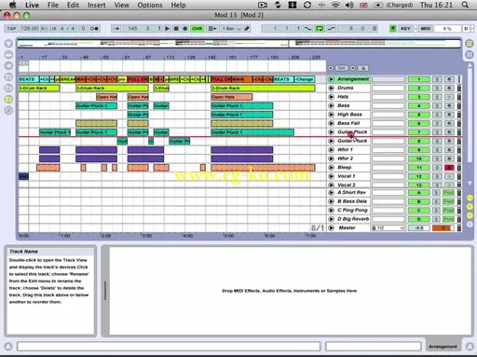Start playback with the Play button
The height and width of the screenshot is (357, 477).
point(167,29)
